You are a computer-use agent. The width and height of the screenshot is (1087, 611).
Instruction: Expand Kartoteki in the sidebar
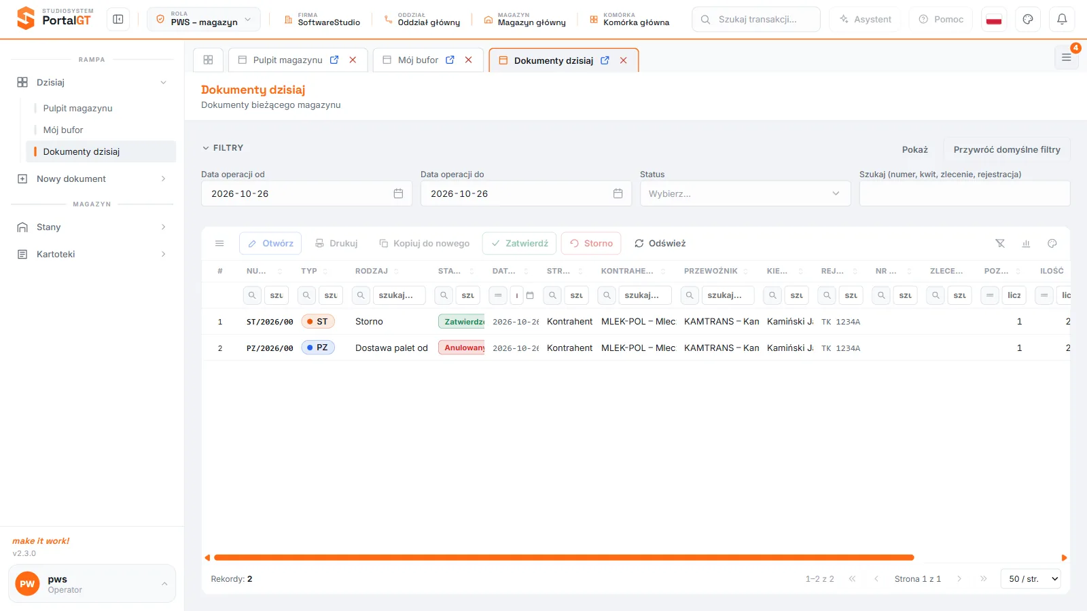click(92, 254)
